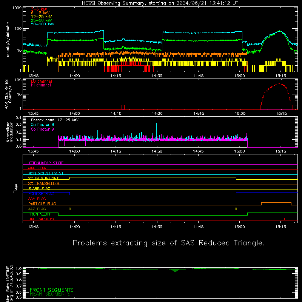
Task: Click the ECLIPSE_FLAG label
Action: pos(41,194)
